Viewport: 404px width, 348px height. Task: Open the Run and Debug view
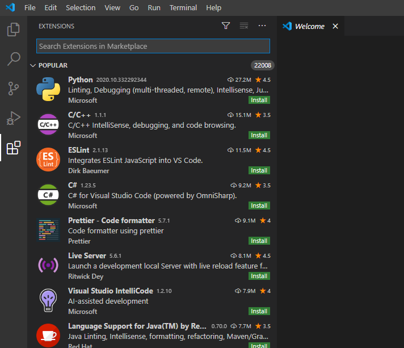tap(14, 118)
